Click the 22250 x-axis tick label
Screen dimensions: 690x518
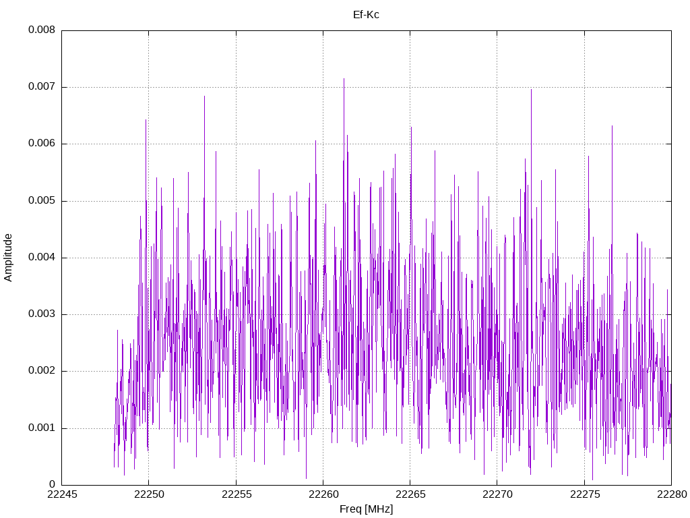pyautogui.click(x=149, y=494)
